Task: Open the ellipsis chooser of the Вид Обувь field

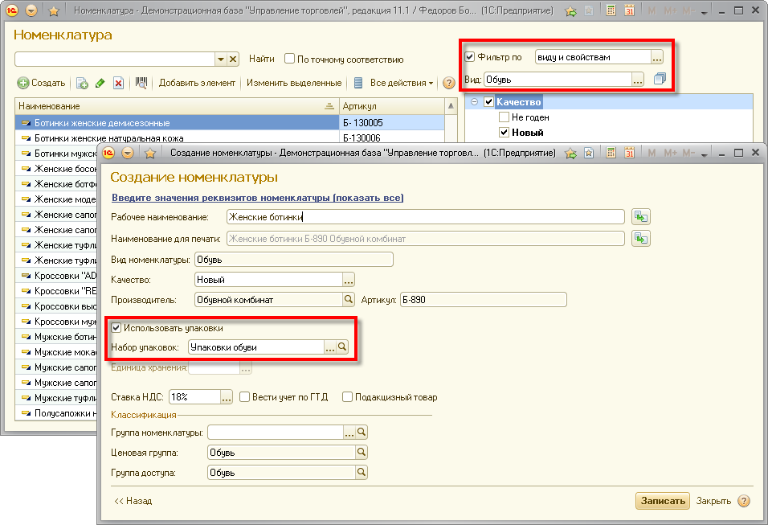Action: point(637,80)
